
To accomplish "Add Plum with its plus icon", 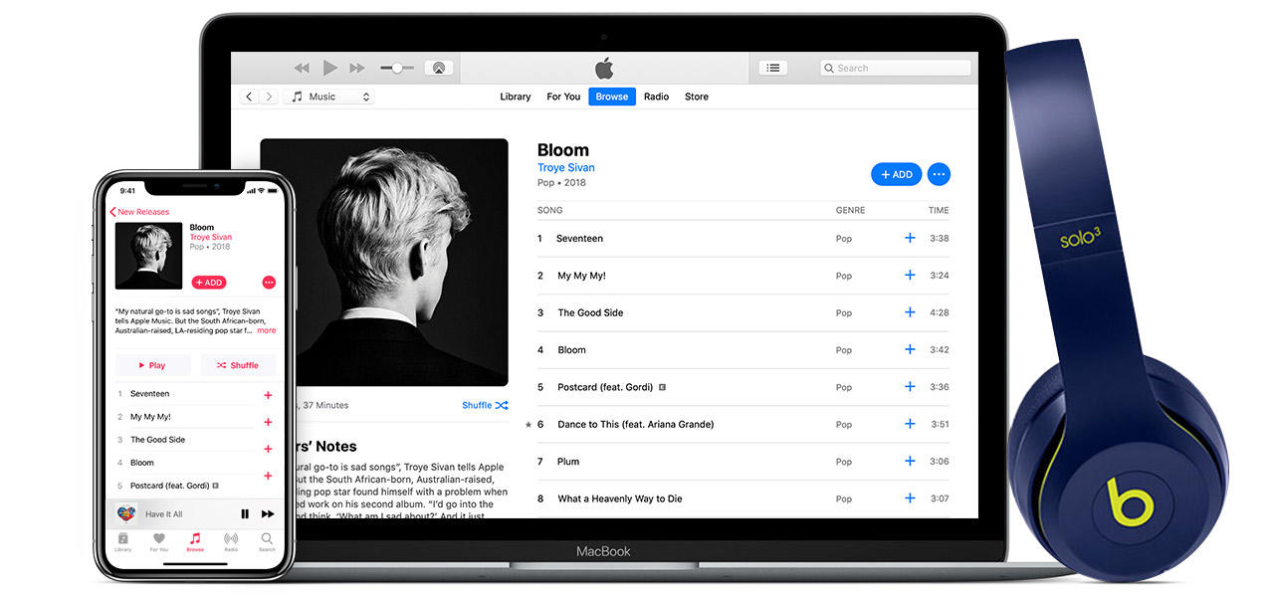I will 910,461.
